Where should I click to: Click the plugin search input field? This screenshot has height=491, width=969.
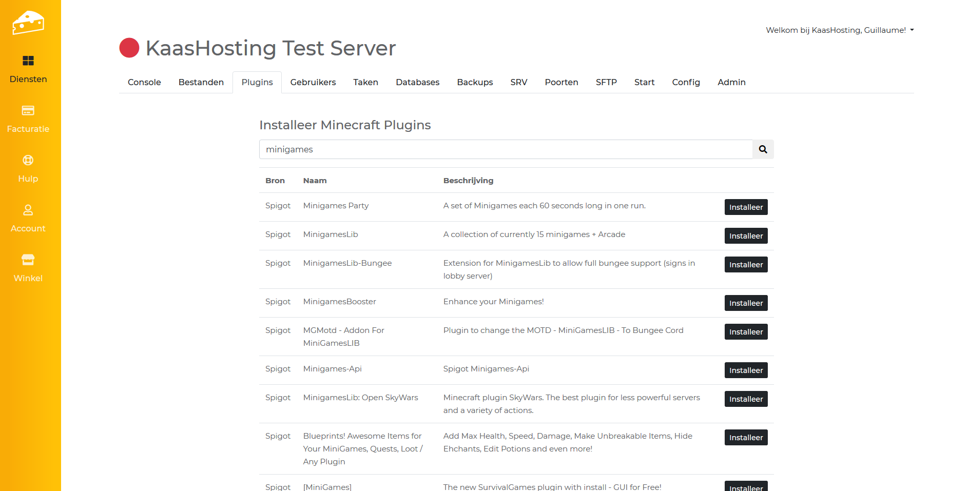[x=506, y=149]
